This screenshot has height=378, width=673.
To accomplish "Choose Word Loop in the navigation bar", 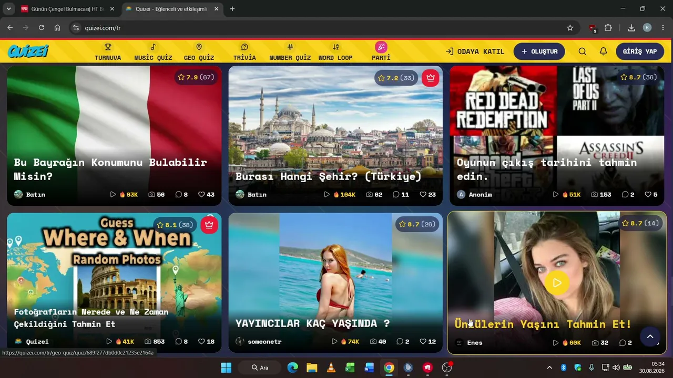I will (335, 52).
